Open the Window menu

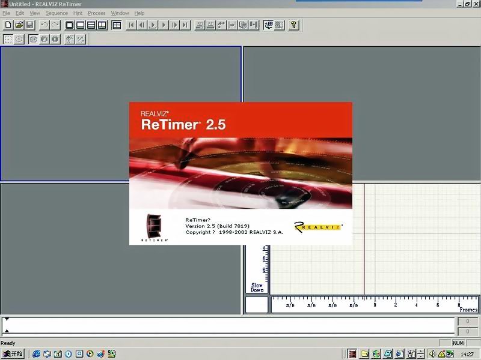120,13
